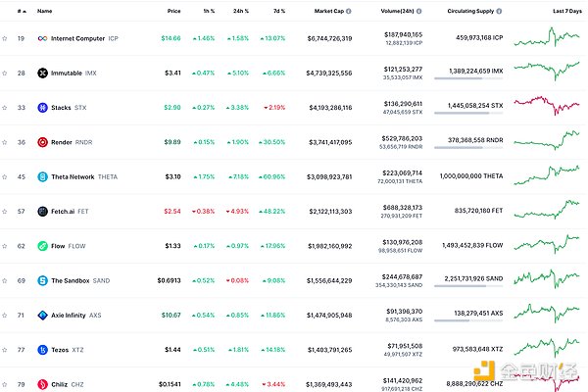The image size is (588, 392).
Task: Click the Market Cap info icon
Action: tap(349, 11)
